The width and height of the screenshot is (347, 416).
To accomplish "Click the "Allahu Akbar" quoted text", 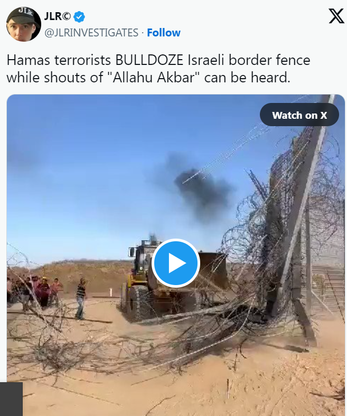I will (154, 78).
